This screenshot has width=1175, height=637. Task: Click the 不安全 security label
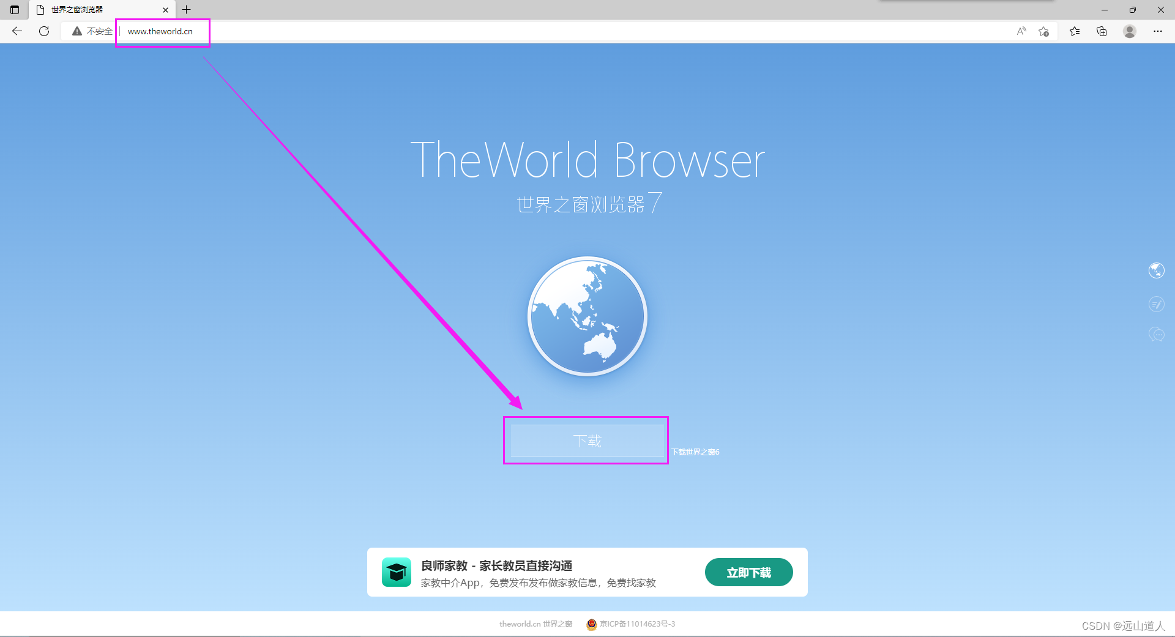[x=99, y=31]
